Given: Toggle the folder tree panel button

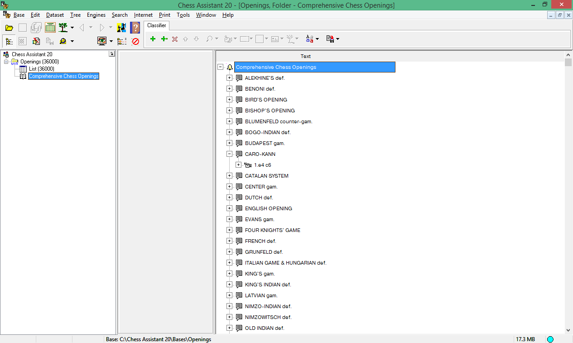Looking at the screenshot, I should (9, 41).
